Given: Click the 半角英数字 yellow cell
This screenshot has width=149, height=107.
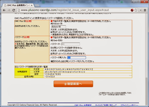Looking at the screenshot, I should tap(22, 72).
